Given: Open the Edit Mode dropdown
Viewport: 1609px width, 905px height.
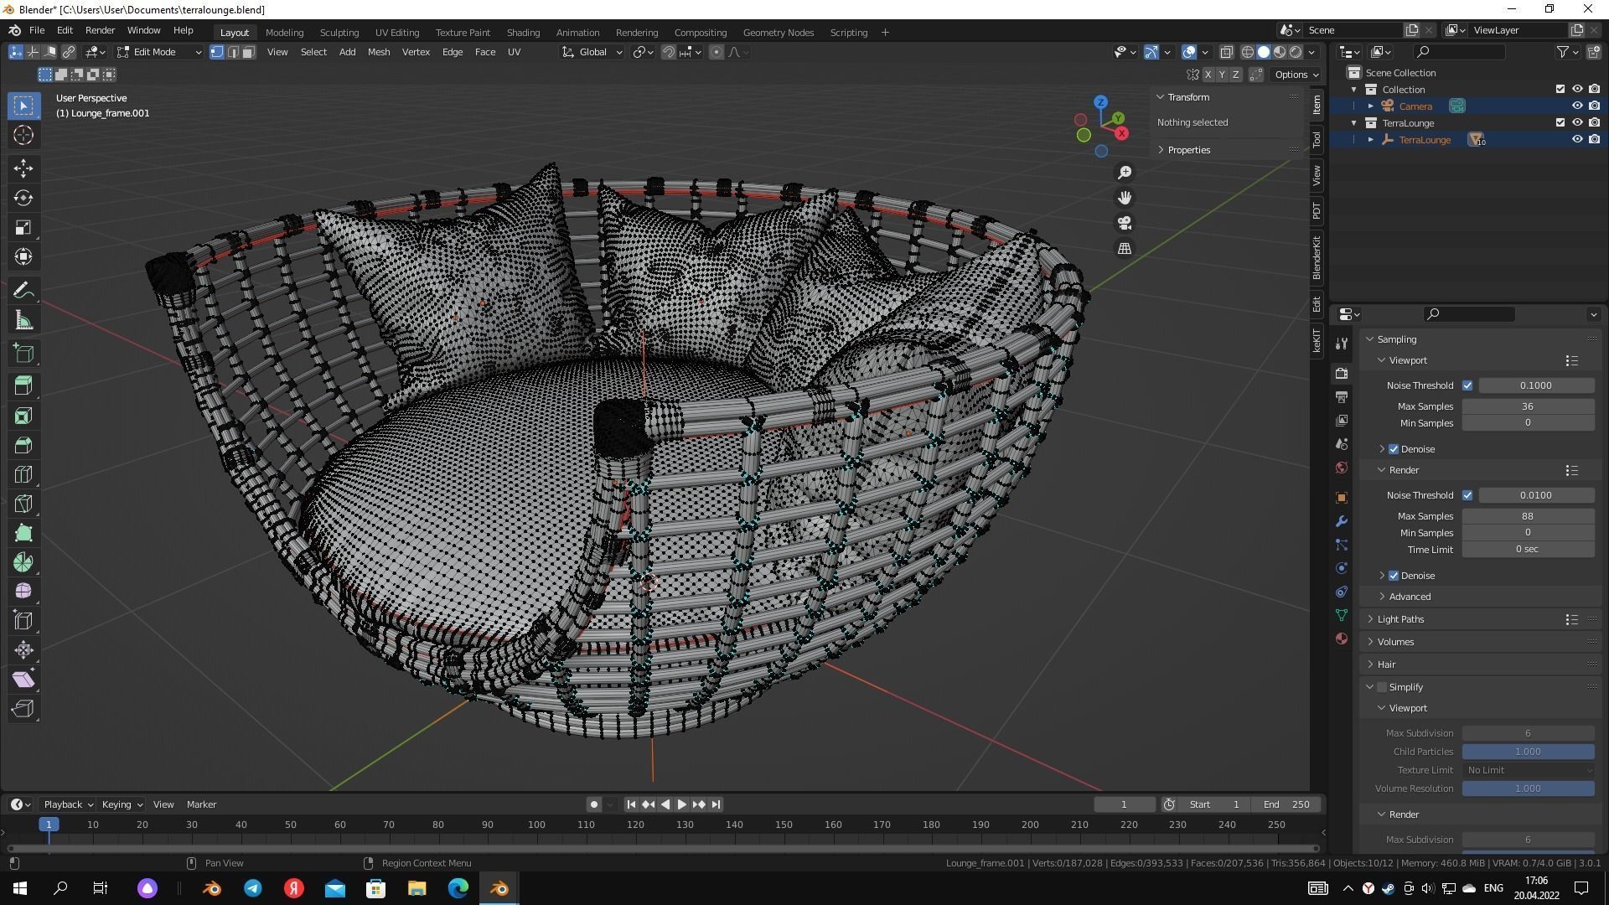Looking at the screenshot, I should point(159,52).
